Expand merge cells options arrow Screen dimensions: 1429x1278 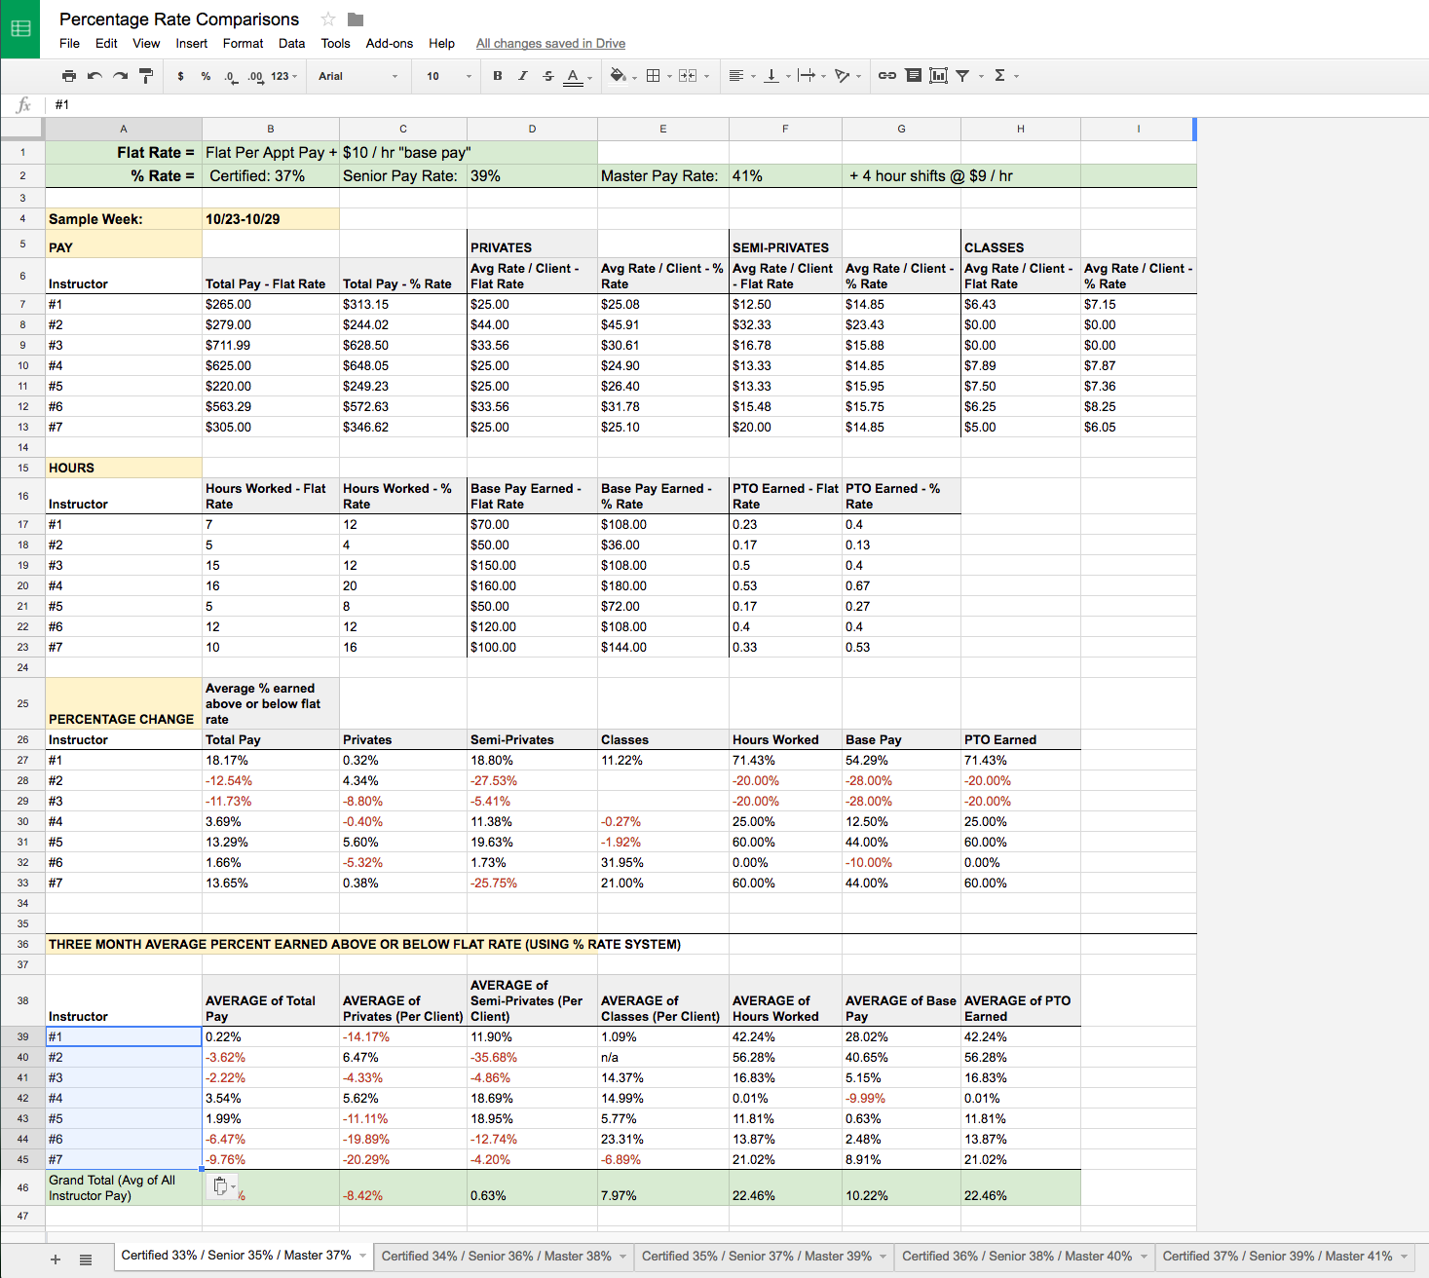[706, 76]
